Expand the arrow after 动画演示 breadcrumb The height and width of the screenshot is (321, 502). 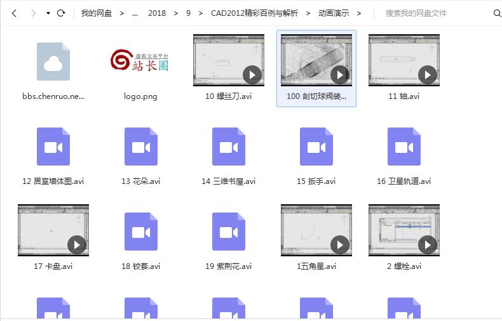coord(359,13)
